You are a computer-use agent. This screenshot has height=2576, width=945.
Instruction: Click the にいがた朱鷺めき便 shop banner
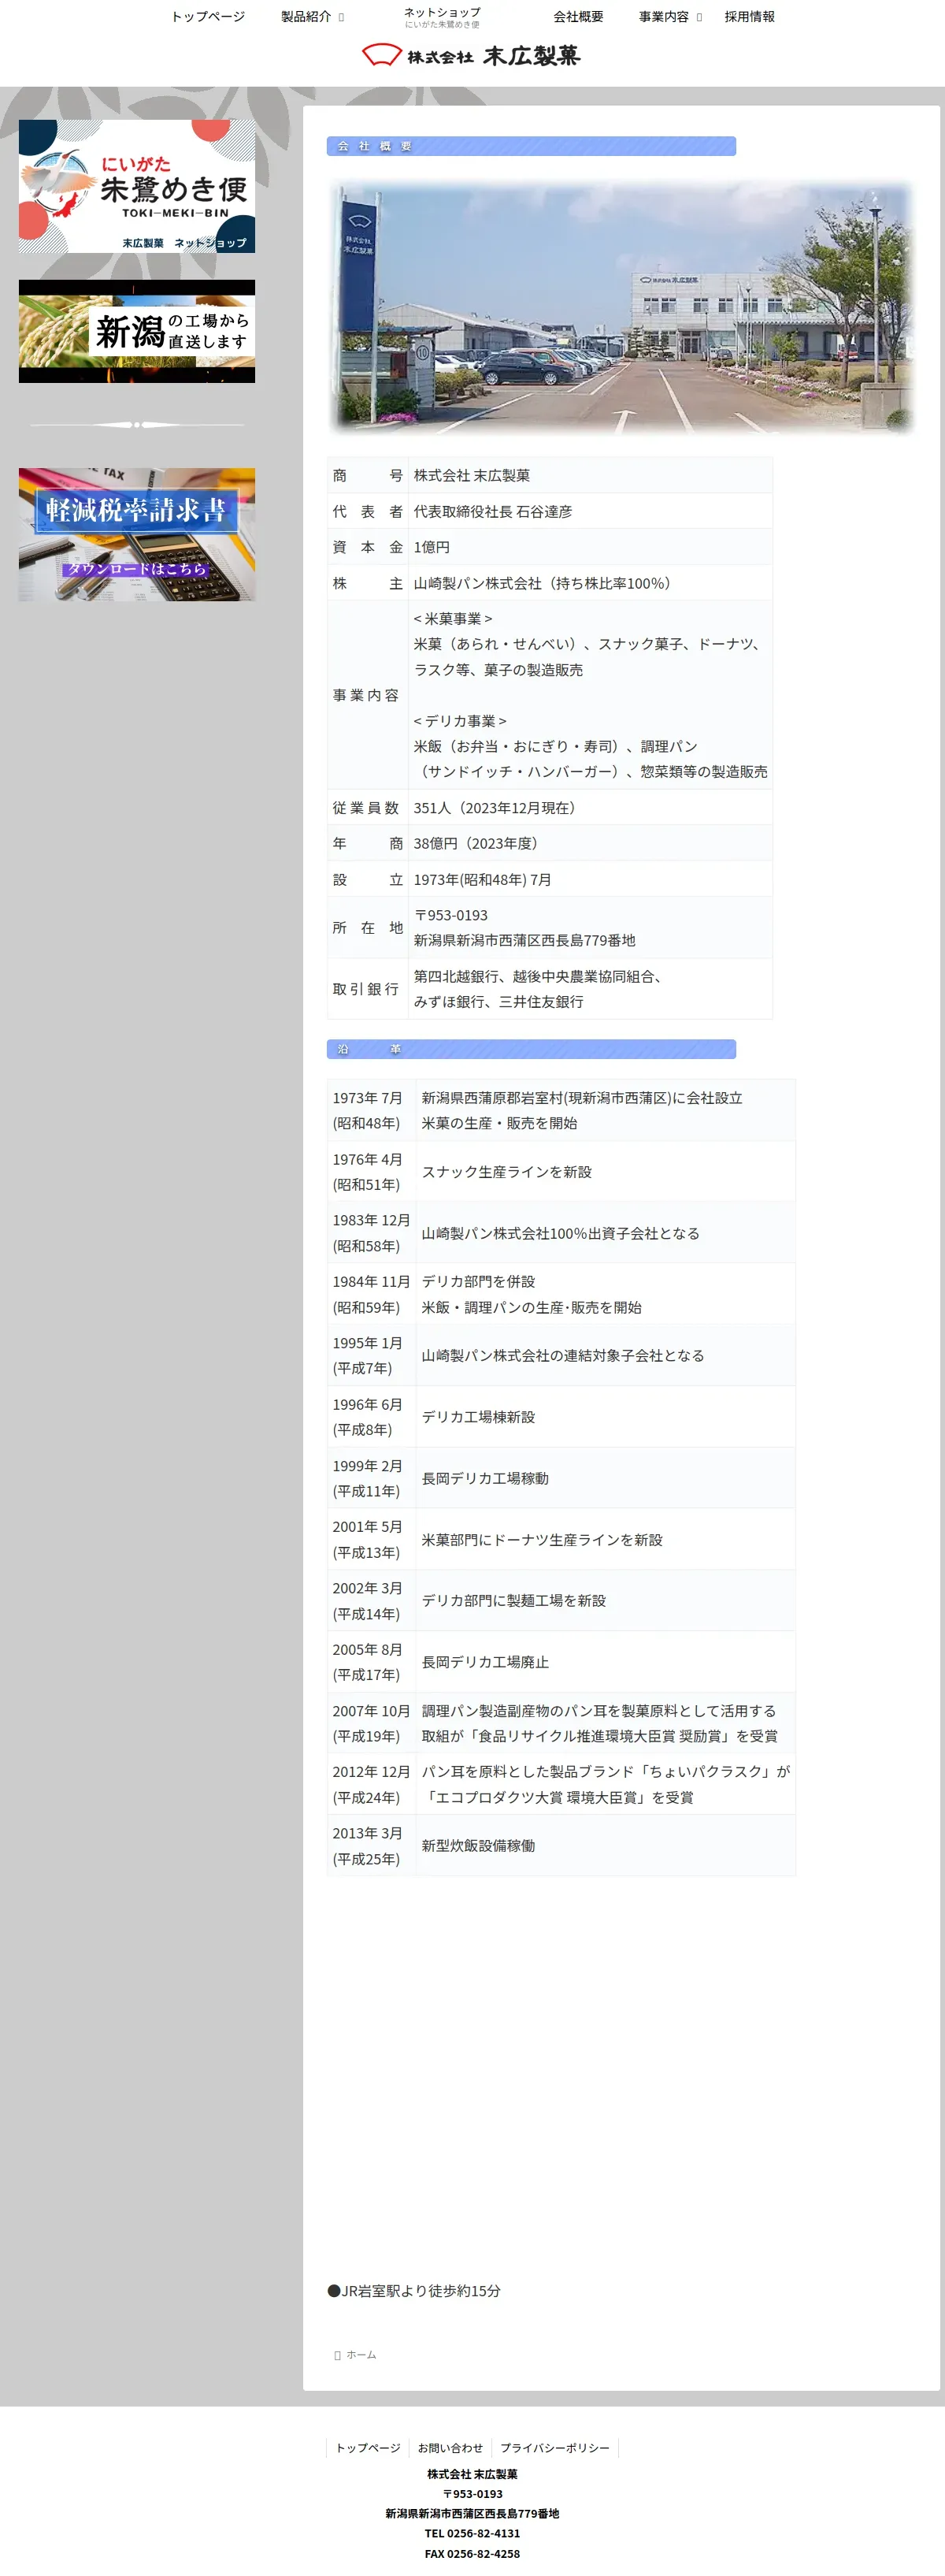click(137, 186)
